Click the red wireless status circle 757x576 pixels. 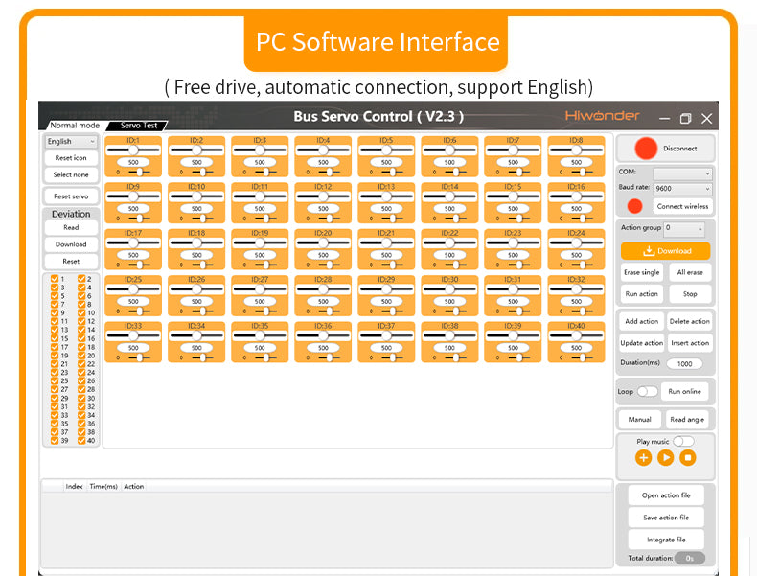[634, 206]
